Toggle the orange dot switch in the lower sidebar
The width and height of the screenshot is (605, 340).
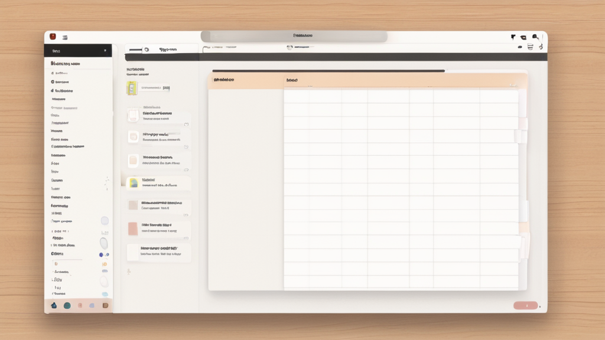pyautogui.click(x=105, y=264)
